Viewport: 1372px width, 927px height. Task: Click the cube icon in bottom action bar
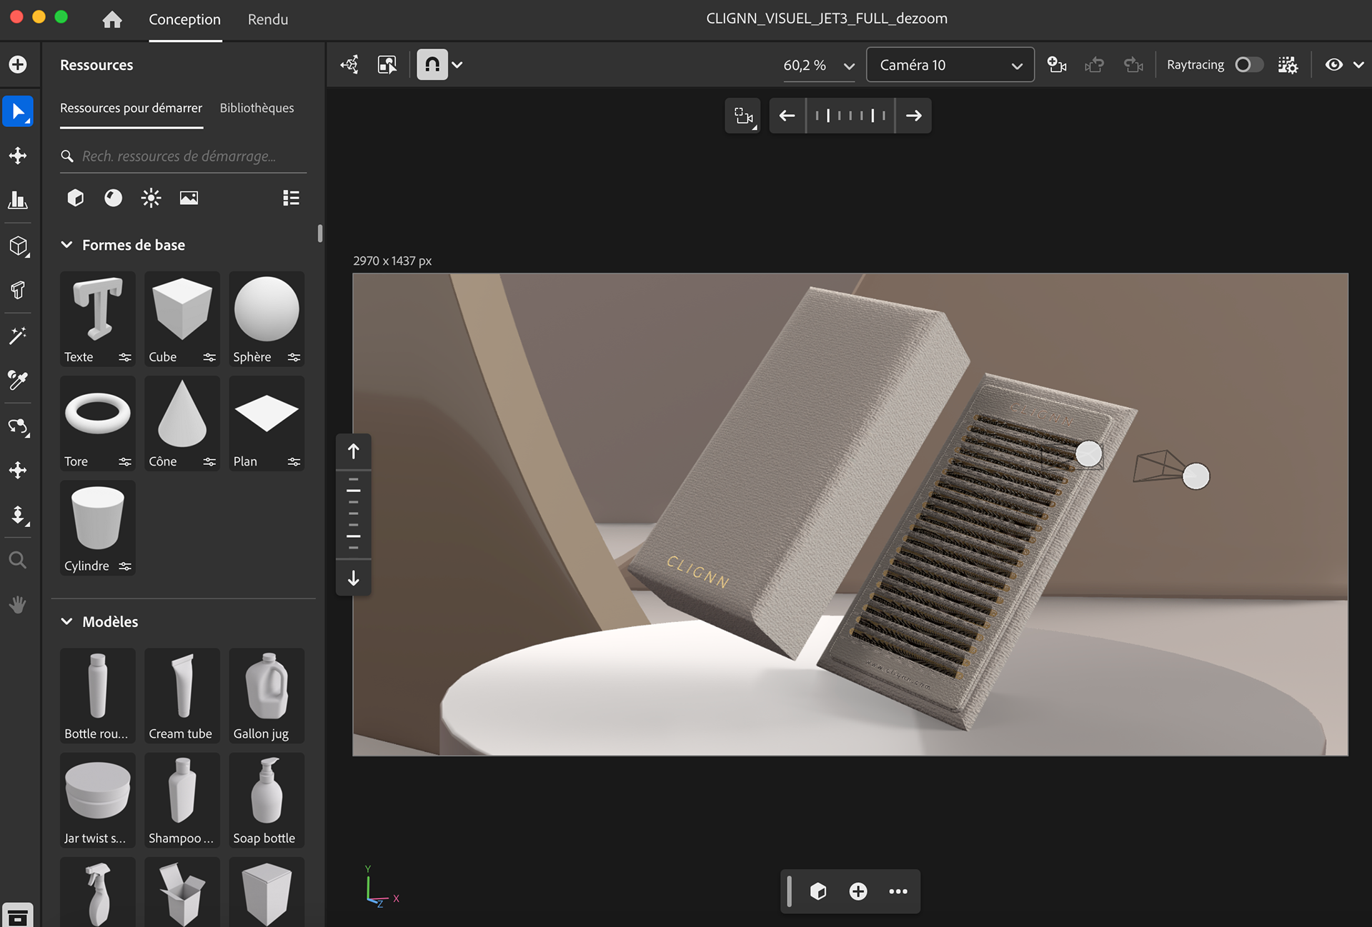(x=818, y=891)
